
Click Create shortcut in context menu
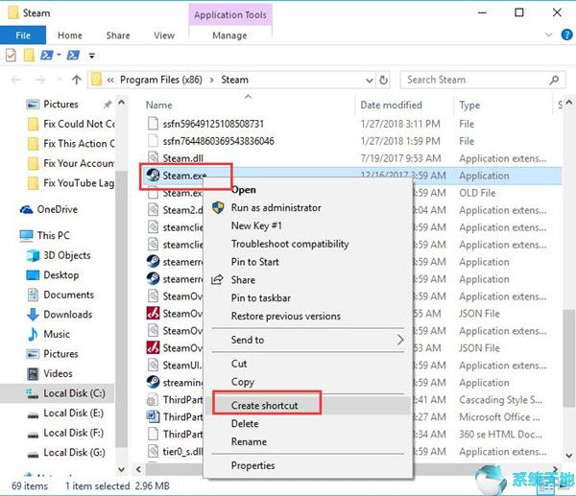coord(264,406)
